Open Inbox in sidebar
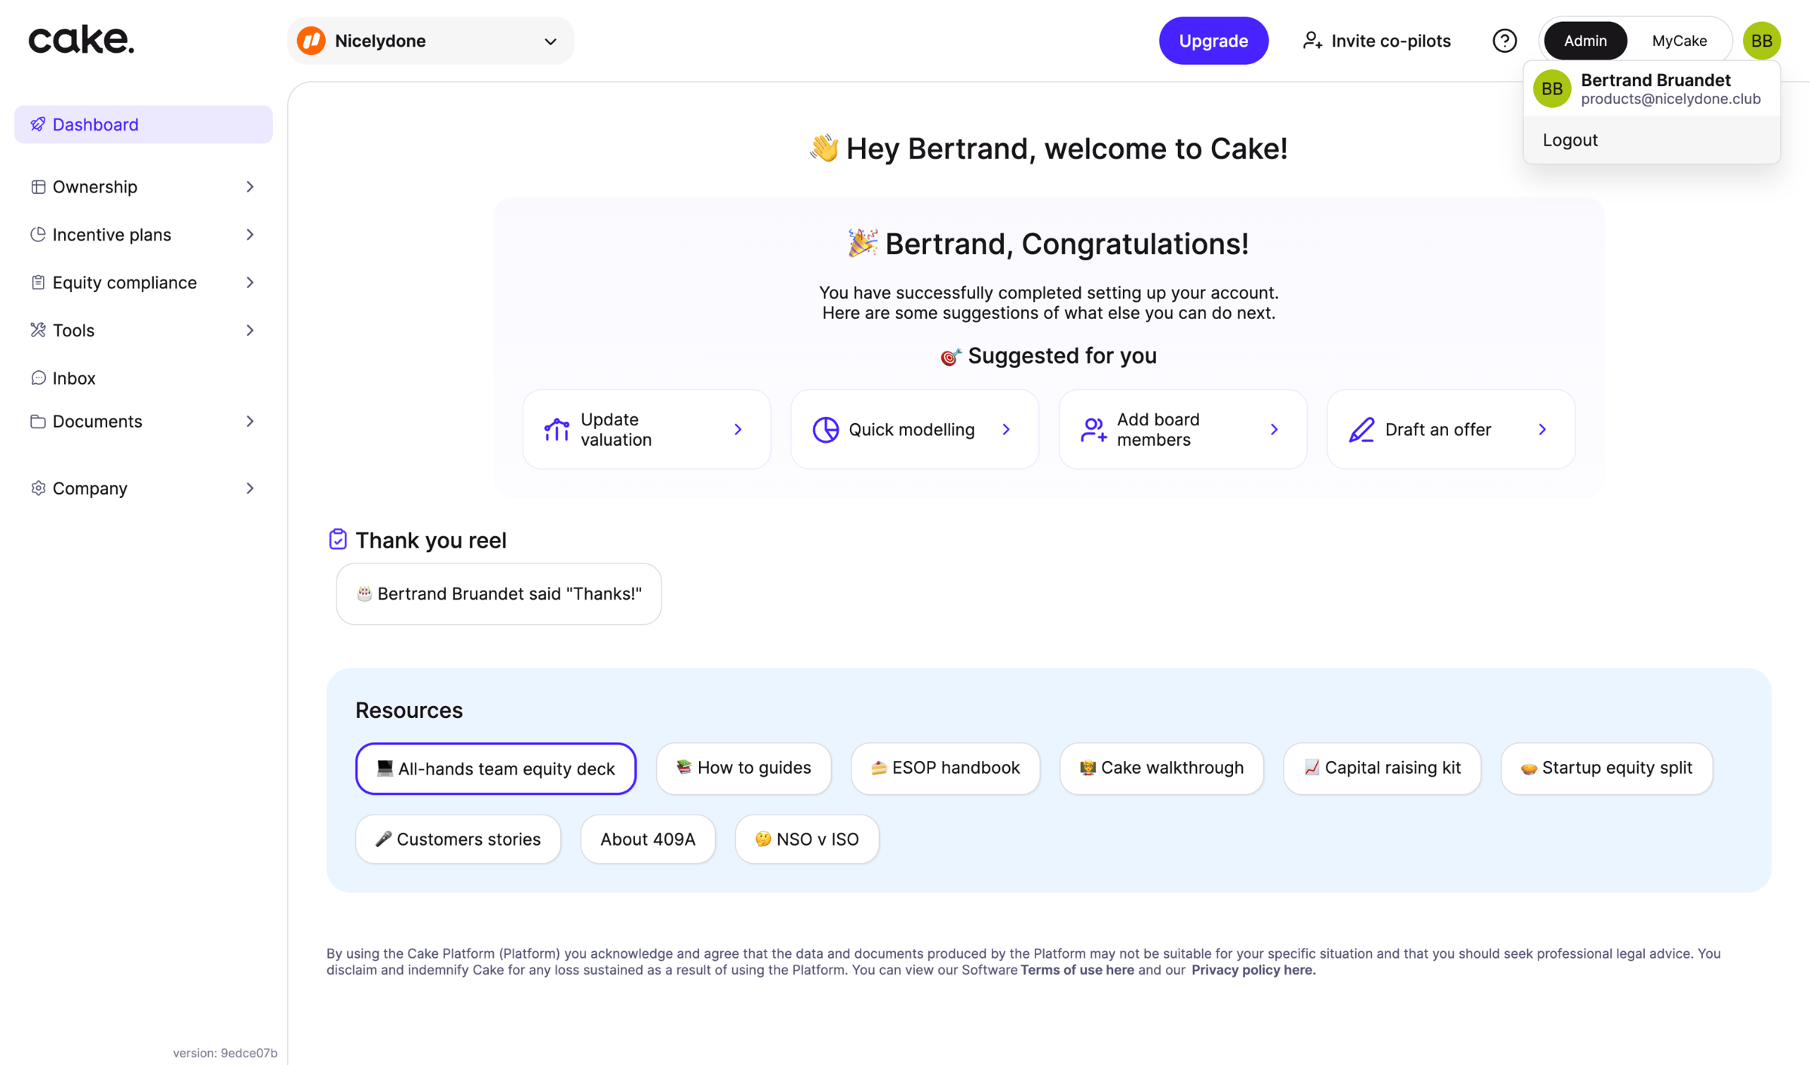 (x=143, y=378)
